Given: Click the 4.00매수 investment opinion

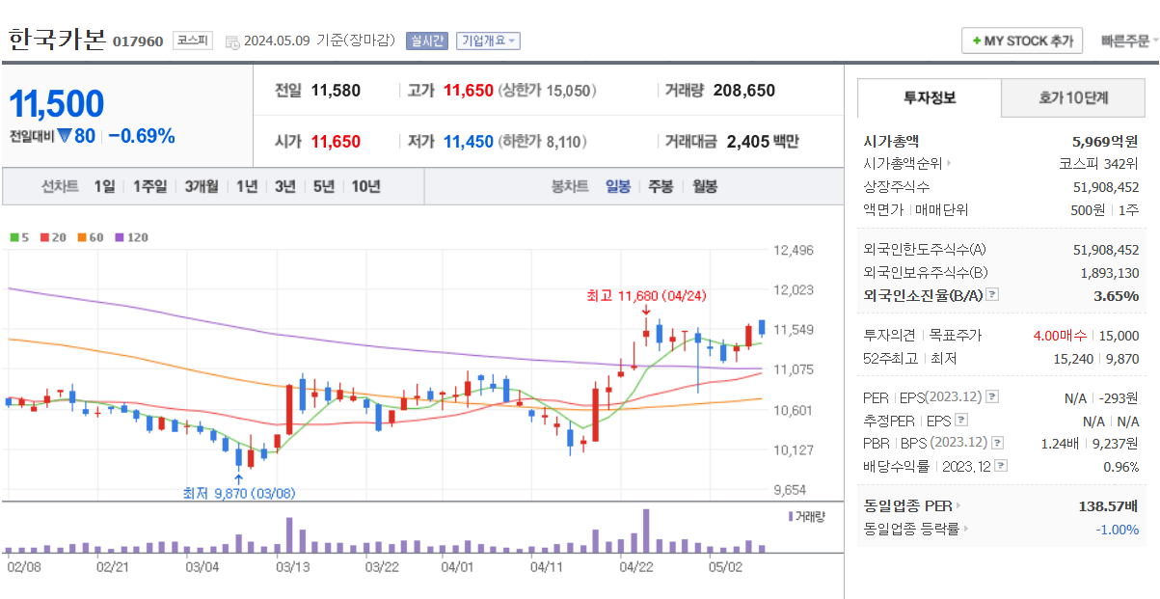Looking at the screenshot, I should point(1060,336).
